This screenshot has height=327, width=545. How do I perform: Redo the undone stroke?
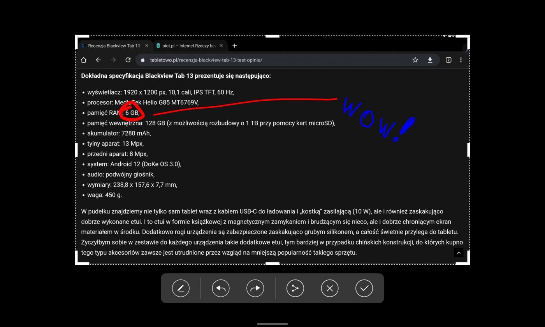pyautogui.click(x=255, y=288)
